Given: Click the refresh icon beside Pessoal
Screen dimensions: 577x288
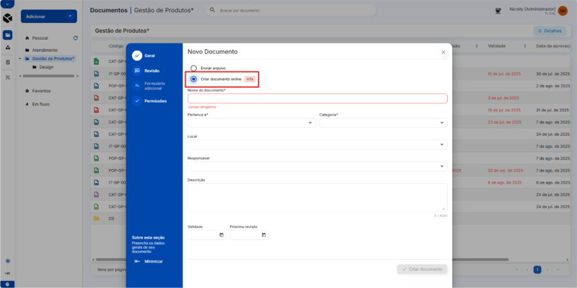Looking at the screenshot, I should [76, 38].
